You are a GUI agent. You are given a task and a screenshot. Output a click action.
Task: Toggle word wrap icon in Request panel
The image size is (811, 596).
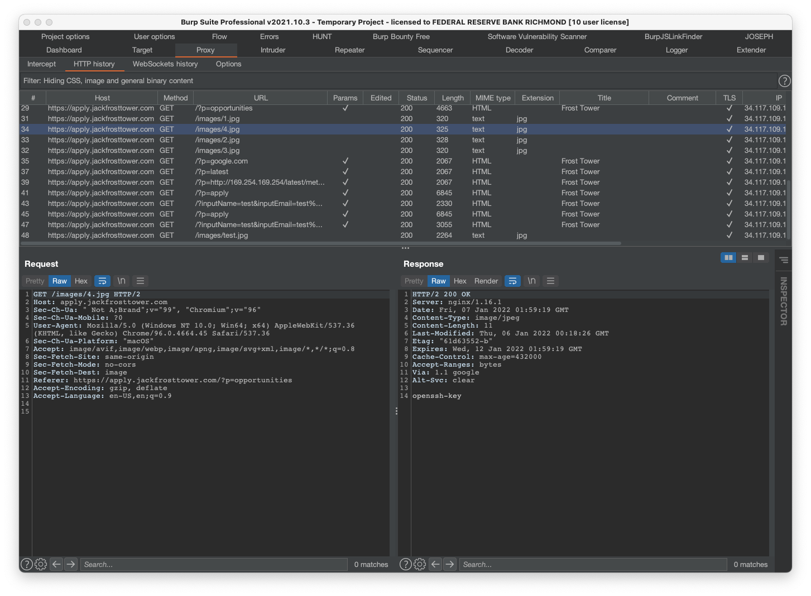(x=102, y=281)
